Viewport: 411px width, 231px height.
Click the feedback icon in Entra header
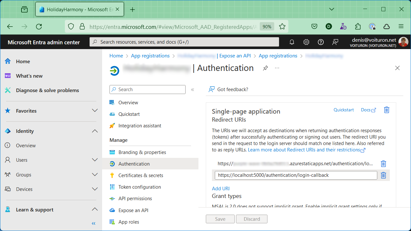point(335,42)
